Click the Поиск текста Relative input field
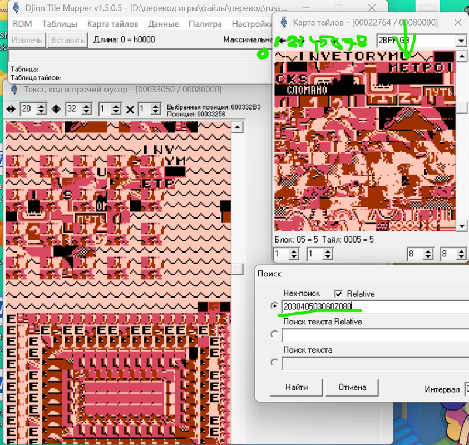The image size is (469, 445). (375, 335)
